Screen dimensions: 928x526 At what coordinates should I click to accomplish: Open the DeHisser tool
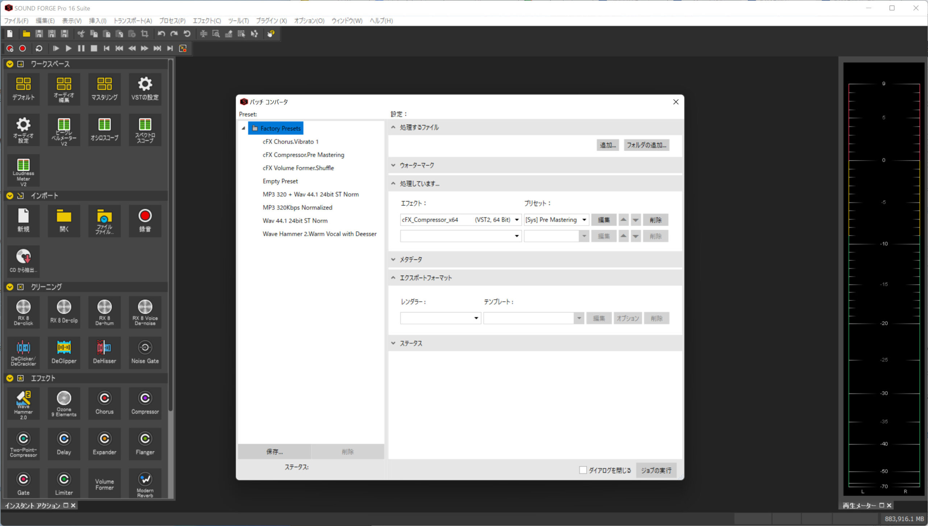[104, 352]
